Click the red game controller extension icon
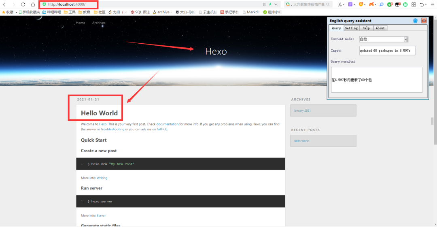The height and width of the screenshot is (227, 437). click(x=371, y=4)
